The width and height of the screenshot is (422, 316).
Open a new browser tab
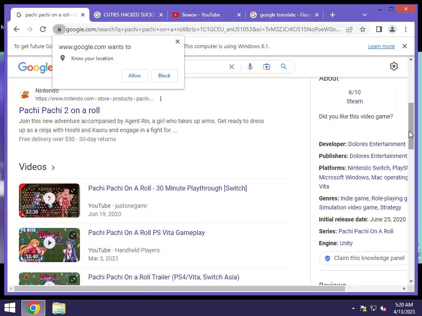coord(333,15)
